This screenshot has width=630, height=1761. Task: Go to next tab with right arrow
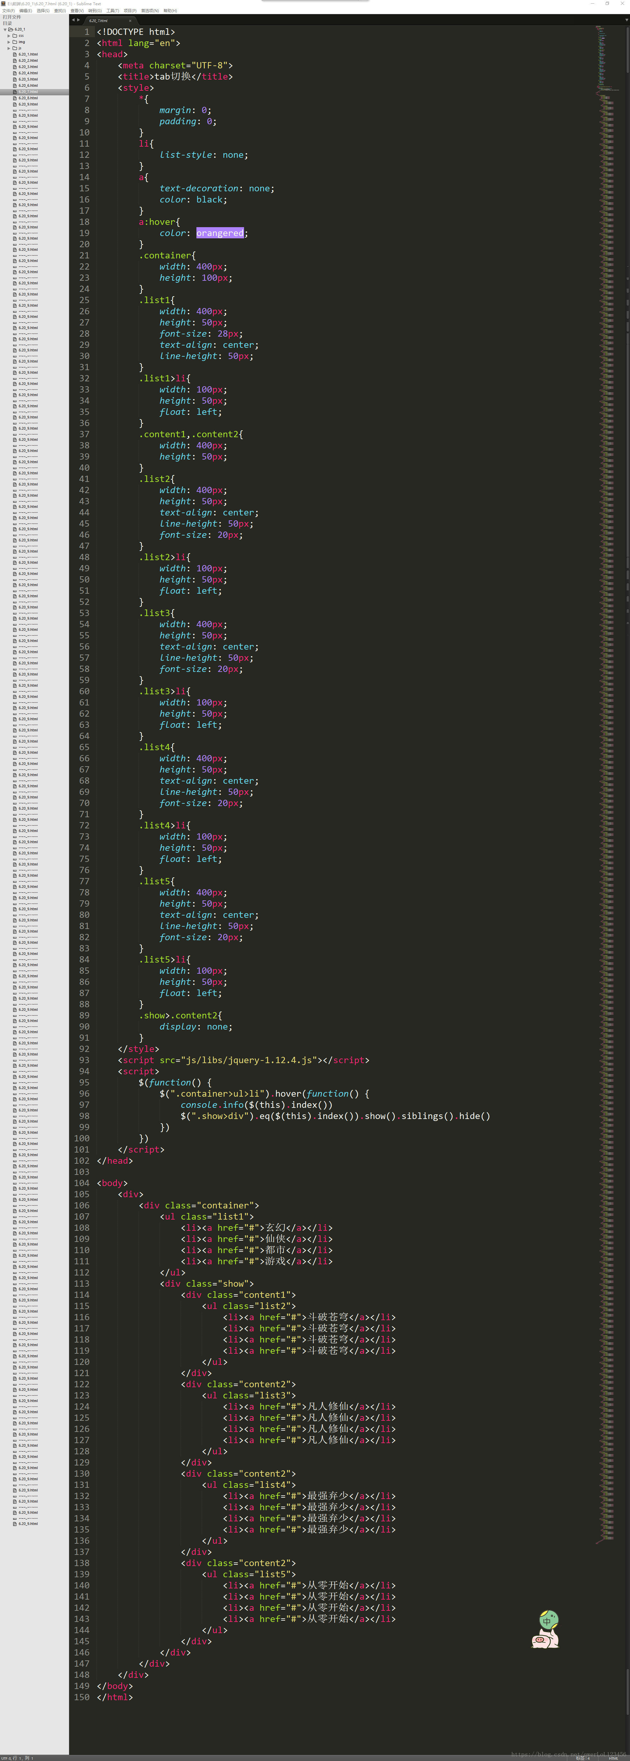[79, 20]
